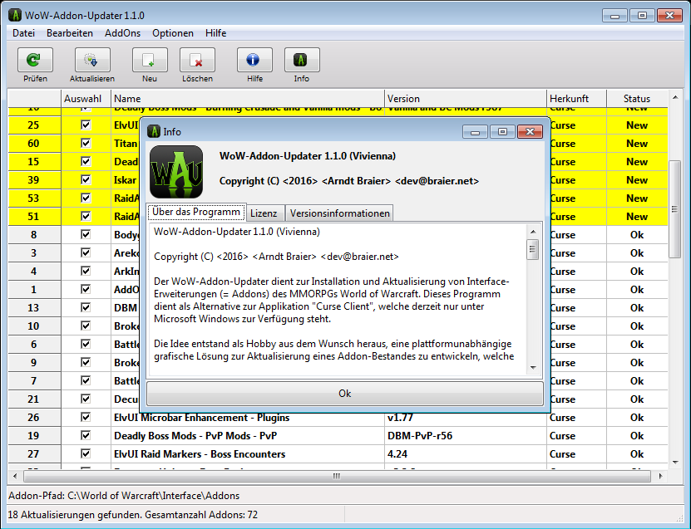691x529 pixels.
Task: Click the Neu add-addon toolbar icon
Action: [x=150, y=60]
